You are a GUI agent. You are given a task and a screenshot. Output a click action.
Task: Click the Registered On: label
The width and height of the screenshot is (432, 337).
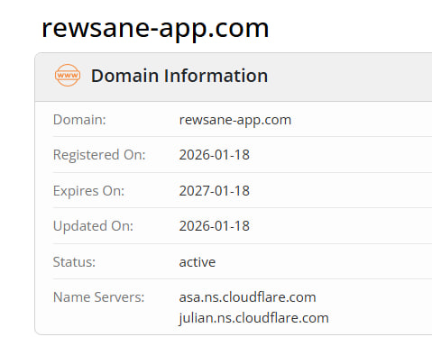coord(99,155)
